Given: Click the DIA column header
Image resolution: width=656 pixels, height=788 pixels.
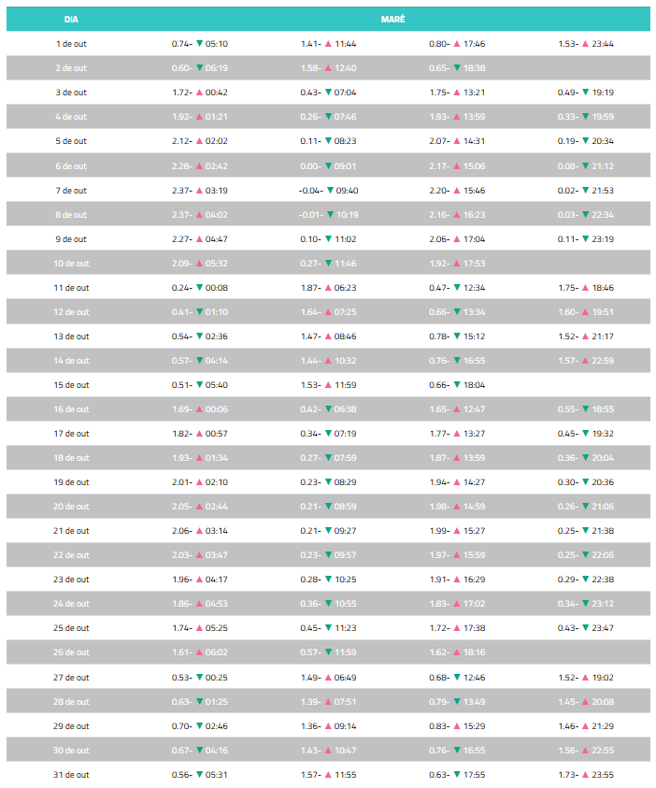Looking at the screenshot, I should coord(71,19).
